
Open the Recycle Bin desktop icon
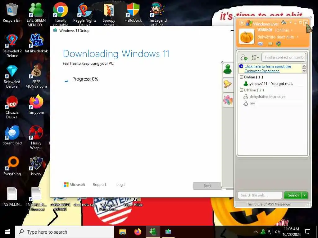point(12,12)
